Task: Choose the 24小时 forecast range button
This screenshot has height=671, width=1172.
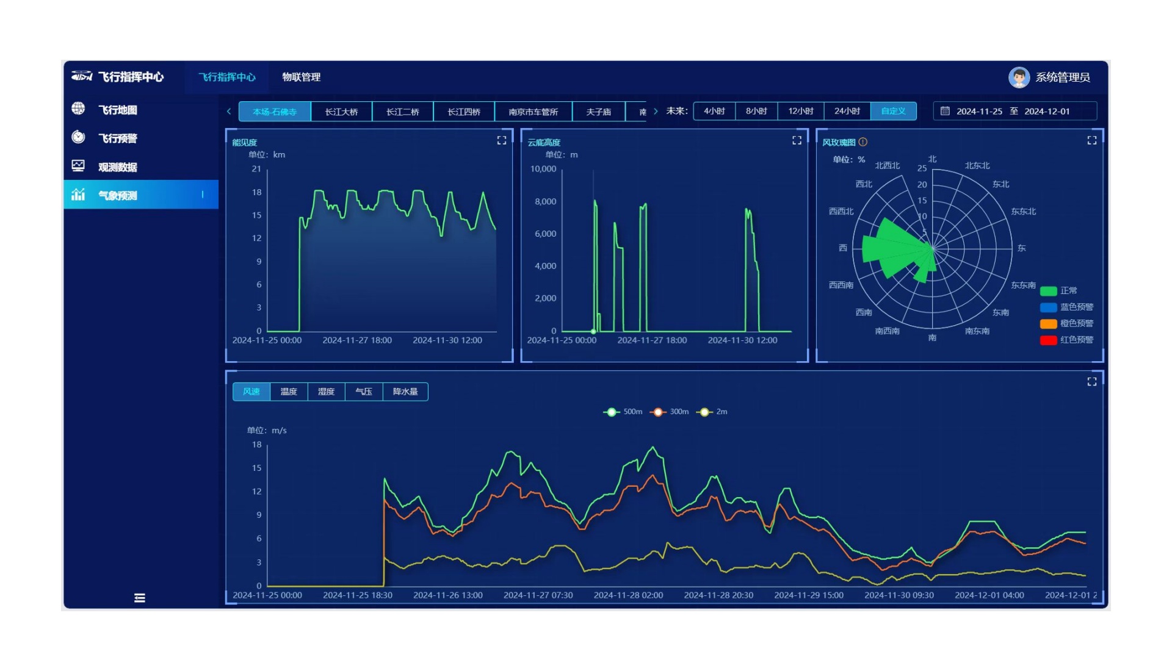Action: click(x=847, y=111)
